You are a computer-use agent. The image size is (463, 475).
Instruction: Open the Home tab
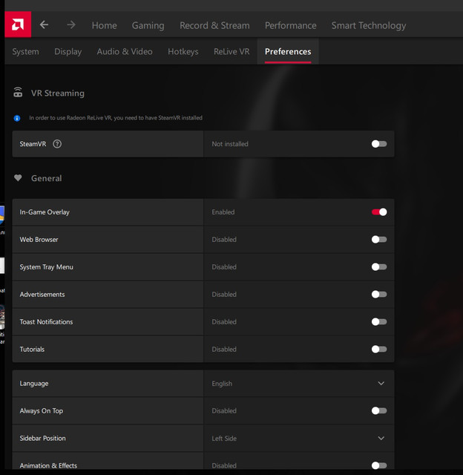click(x=104, y=25)
